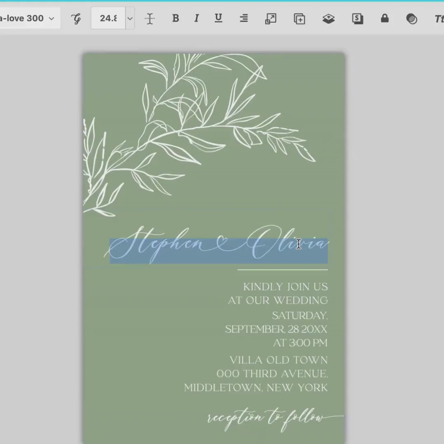
Task: Click the style 'S' icon
Action: coord(358,19)
